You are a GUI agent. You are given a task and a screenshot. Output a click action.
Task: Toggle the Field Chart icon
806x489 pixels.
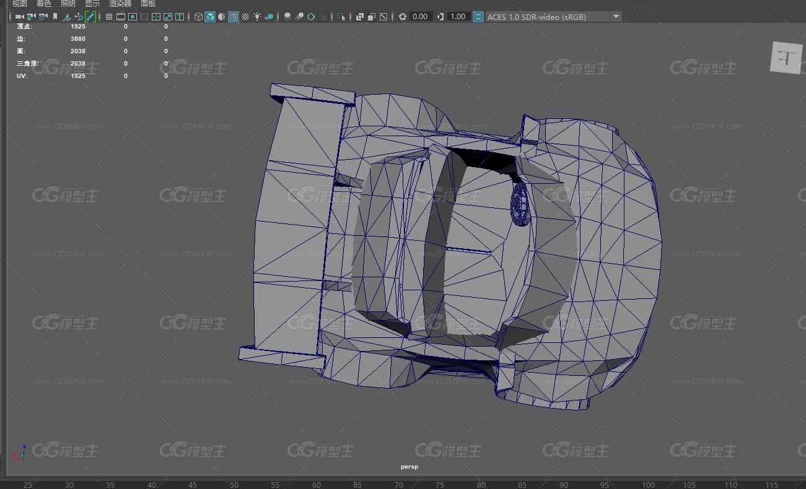coord(156,17)
